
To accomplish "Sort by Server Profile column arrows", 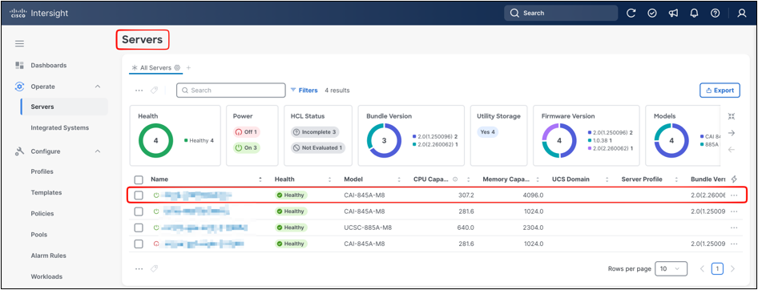I will pyautogui.click(x=676, y=179).
